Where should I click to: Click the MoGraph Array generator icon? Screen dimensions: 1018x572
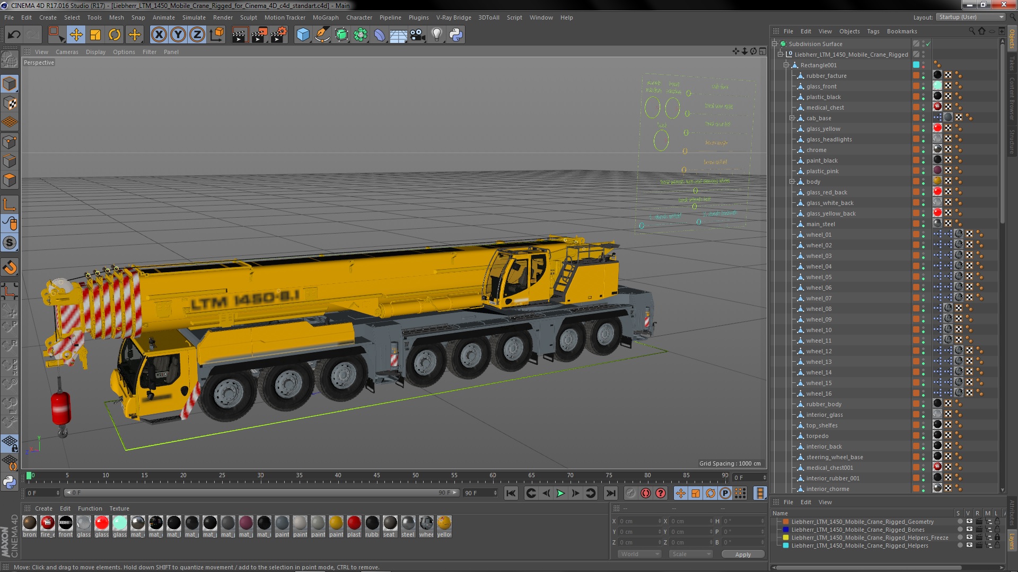coord(361,35)
